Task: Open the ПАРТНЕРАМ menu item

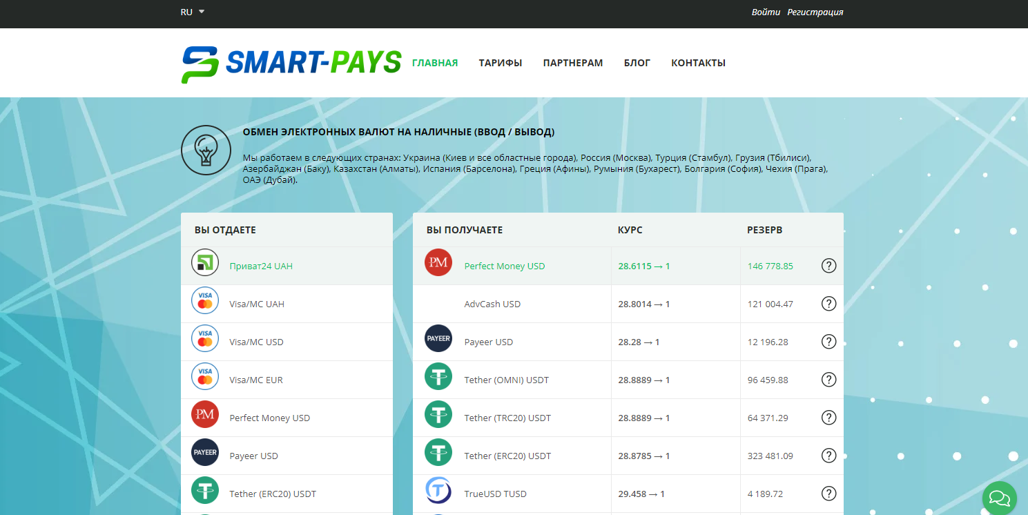Action: 573,63
